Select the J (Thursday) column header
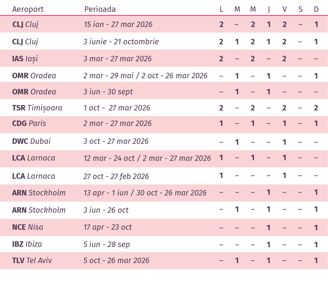Viewport: 328px width, 281px height. tap(269, 9)
